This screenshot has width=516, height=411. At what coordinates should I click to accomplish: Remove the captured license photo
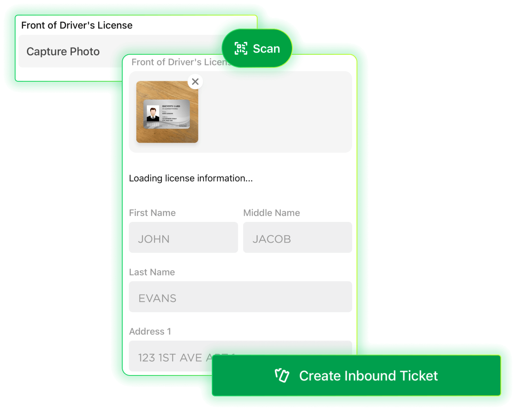coord(195,82)
